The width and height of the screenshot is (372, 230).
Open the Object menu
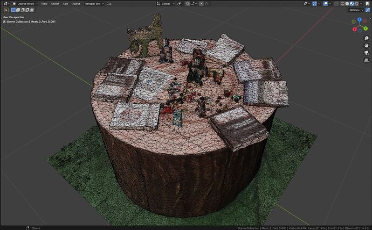pyautogui.click(x=75, y=4)
